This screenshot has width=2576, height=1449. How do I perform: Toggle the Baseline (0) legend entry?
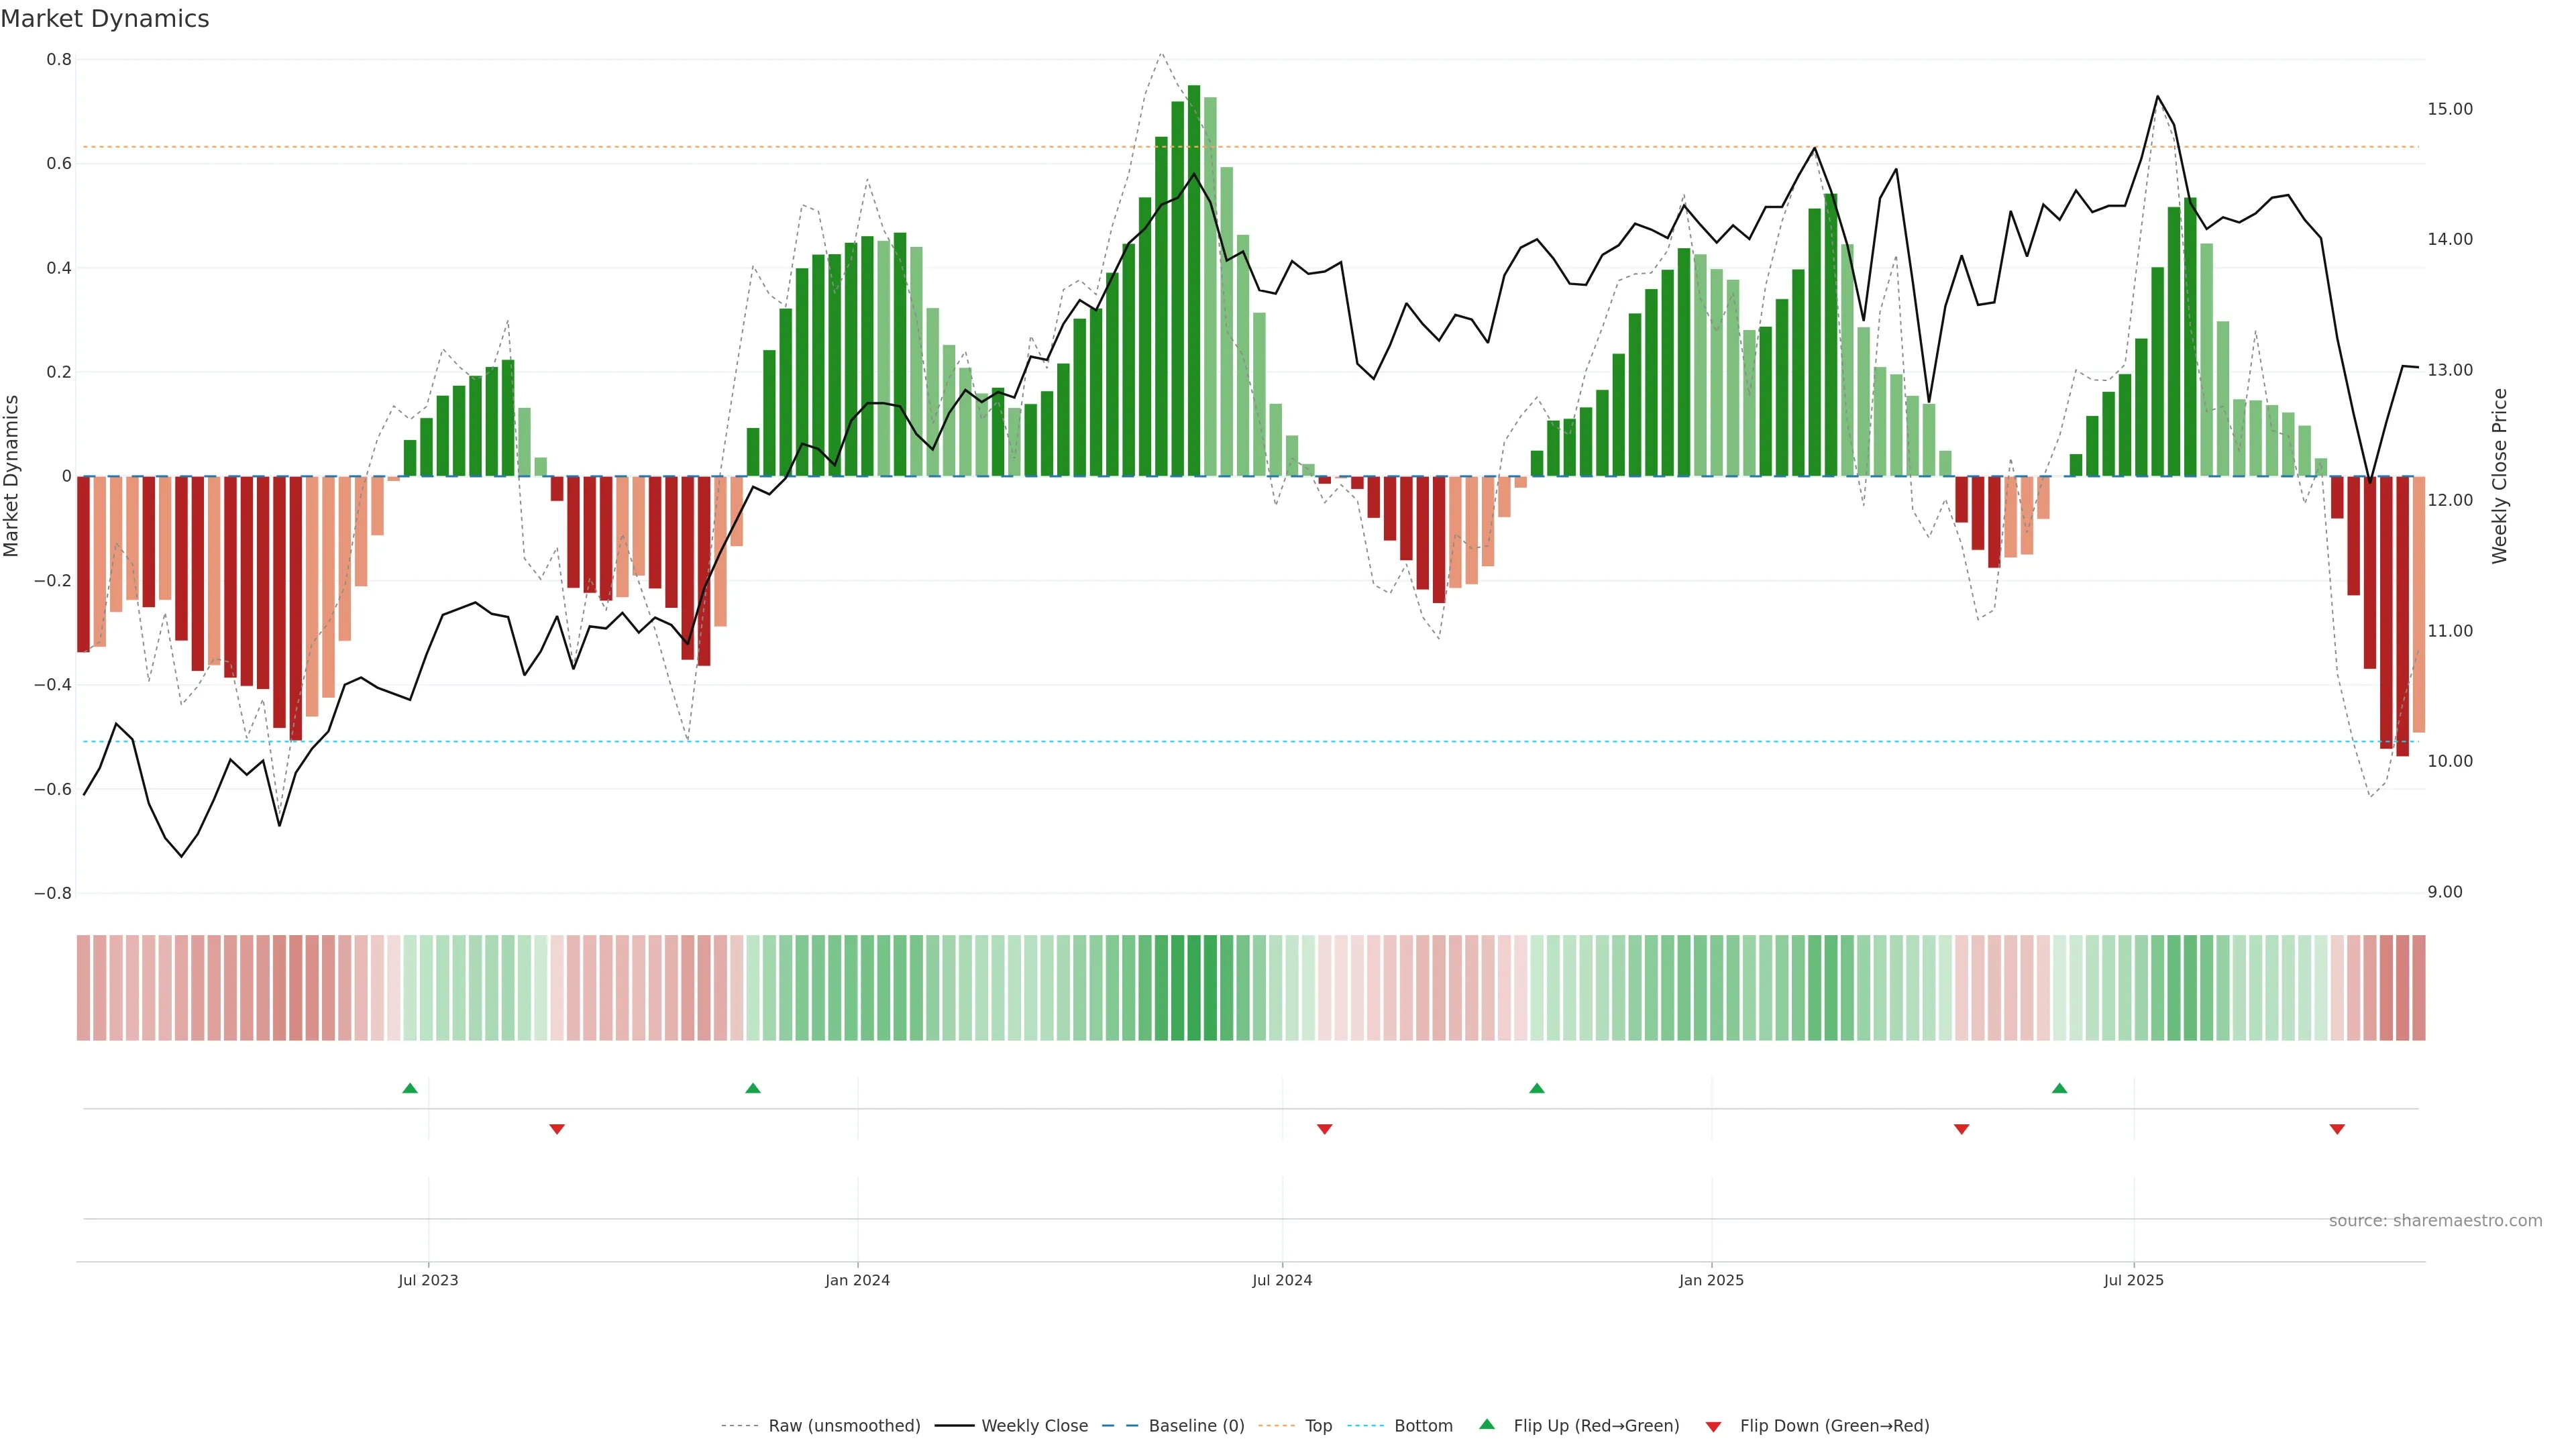pos(1196,1425)
